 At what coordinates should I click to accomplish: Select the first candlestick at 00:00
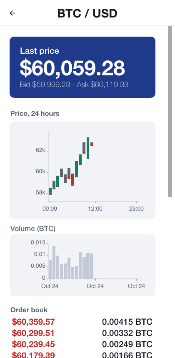(50, 191)
